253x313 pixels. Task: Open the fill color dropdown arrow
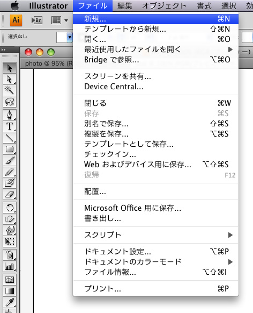(70, 37)
